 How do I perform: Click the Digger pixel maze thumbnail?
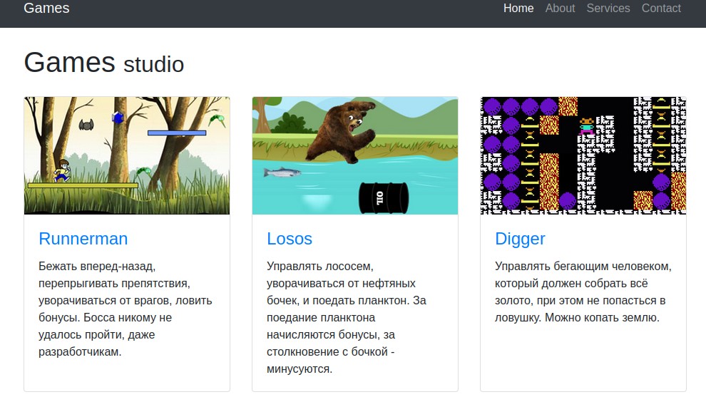click(x=583, y=155)
